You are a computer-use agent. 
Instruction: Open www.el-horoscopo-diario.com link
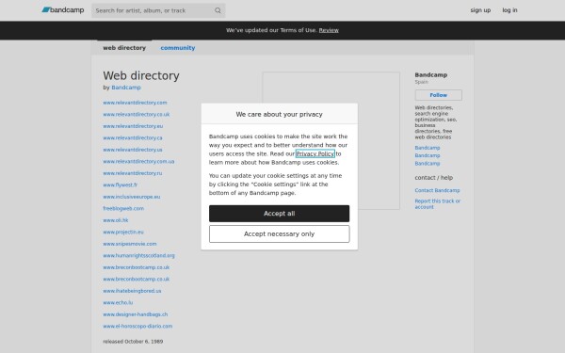[x=137, y=327]
